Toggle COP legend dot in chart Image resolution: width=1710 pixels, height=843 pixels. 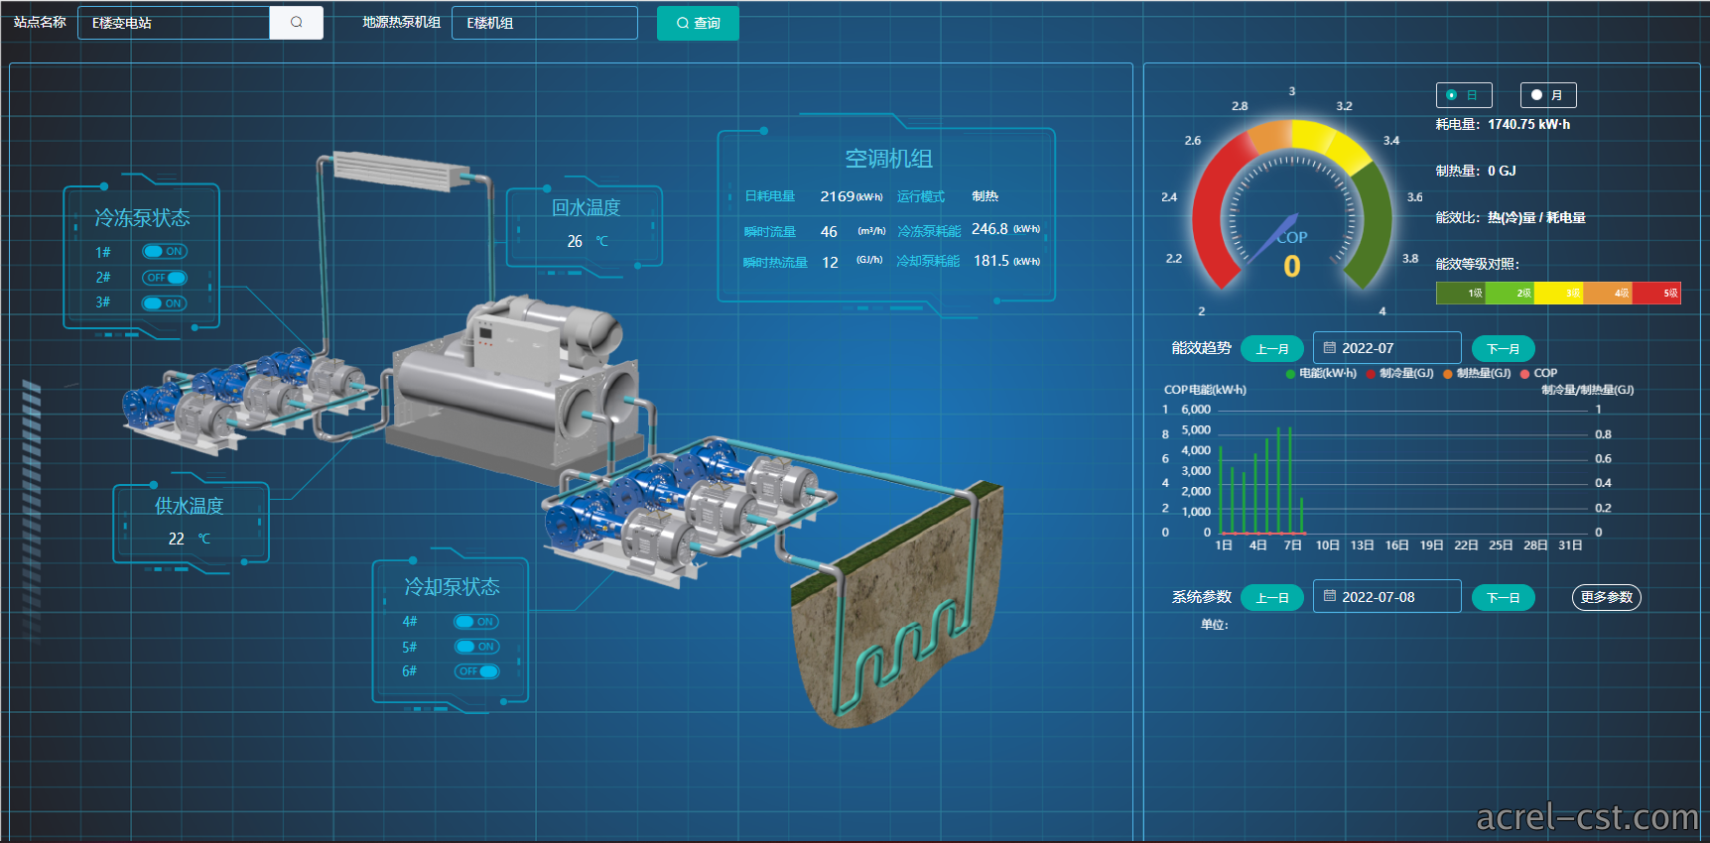[x=1525, y=374]
